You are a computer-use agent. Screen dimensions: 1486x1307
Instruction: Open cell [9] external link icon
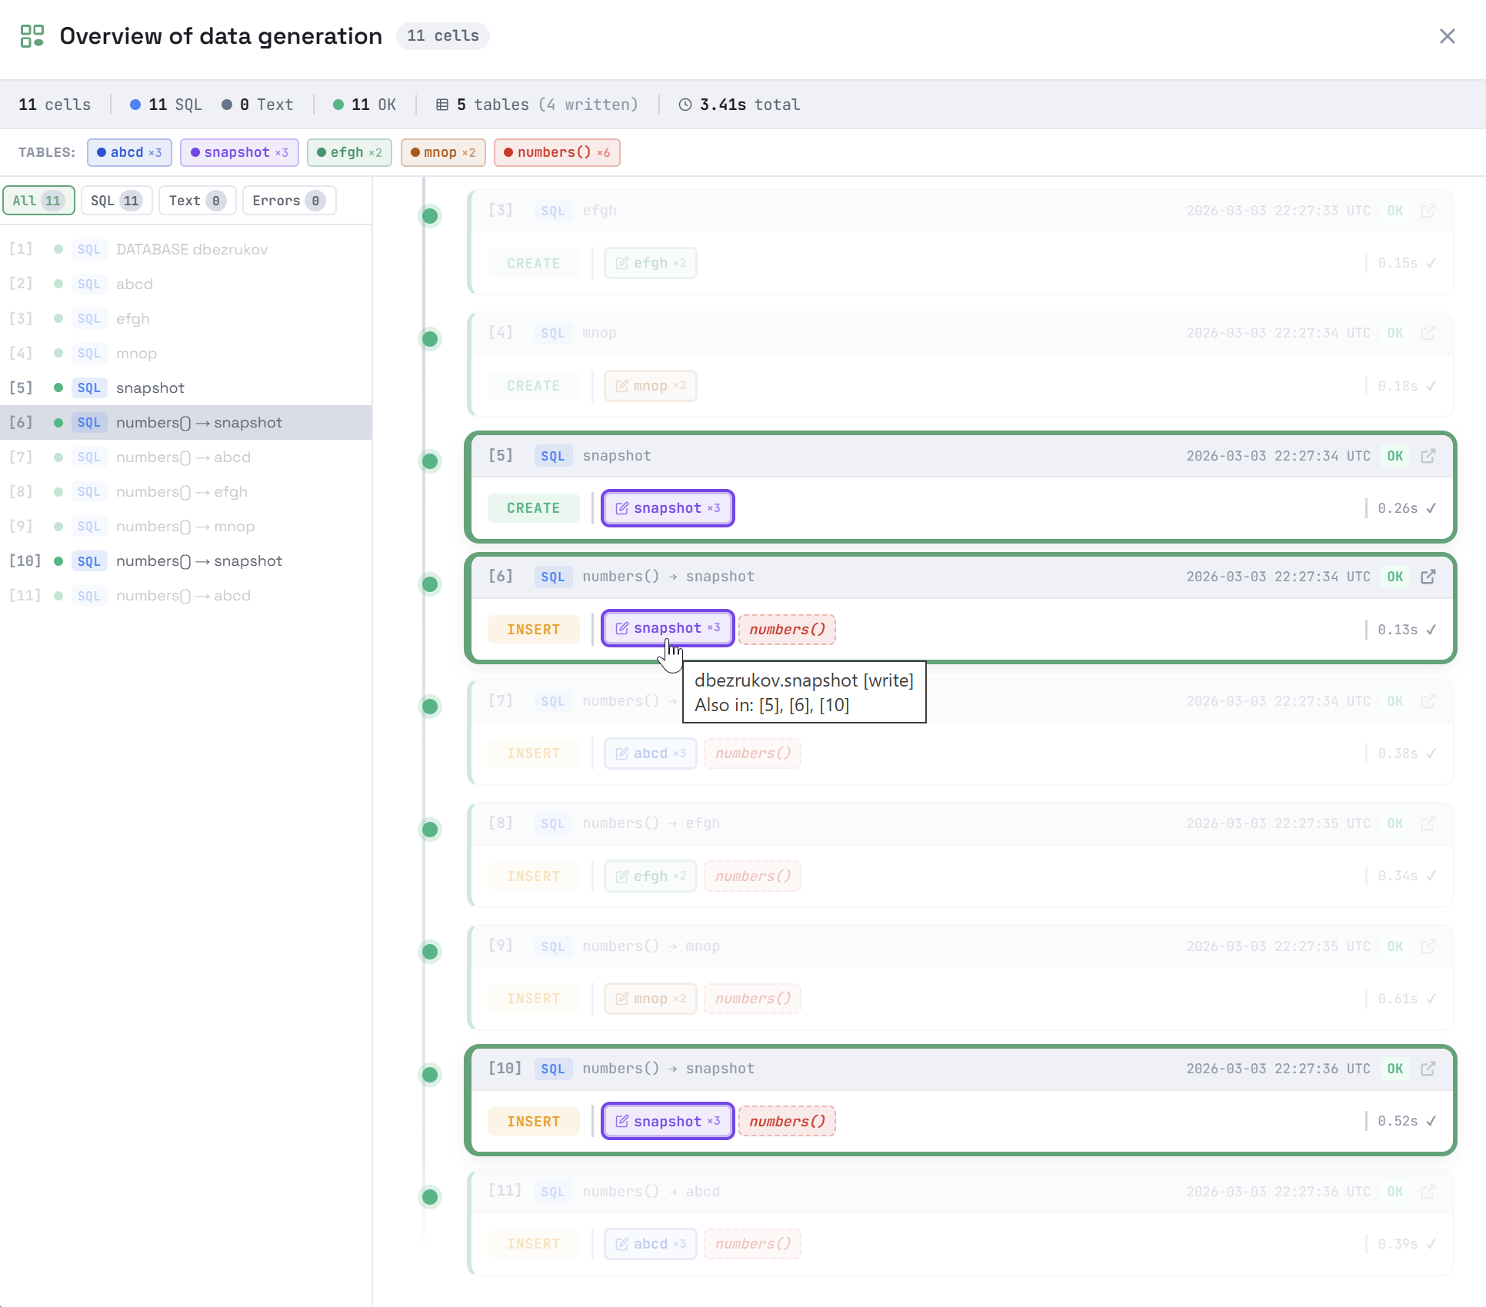tap(1428, 946)
